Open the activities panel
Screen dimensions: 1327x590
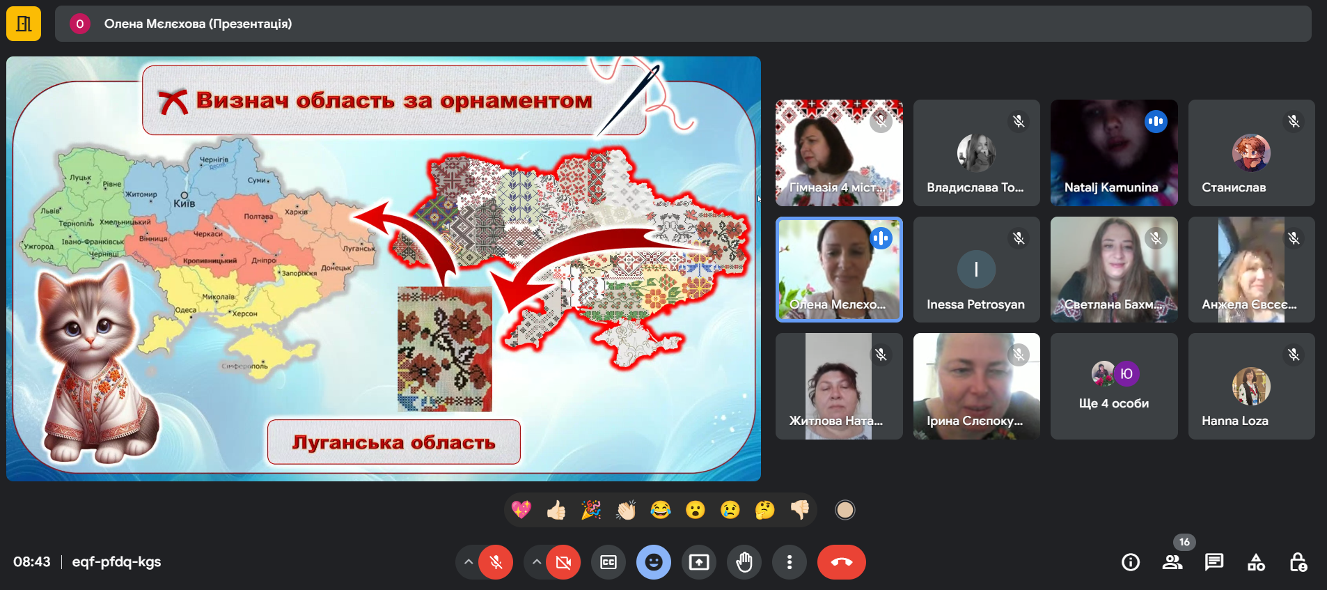[x=1256, y=562]
